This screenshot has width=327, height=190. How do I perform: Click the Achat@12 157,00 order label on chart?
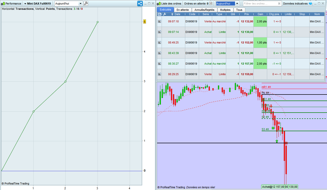(273, 187)
